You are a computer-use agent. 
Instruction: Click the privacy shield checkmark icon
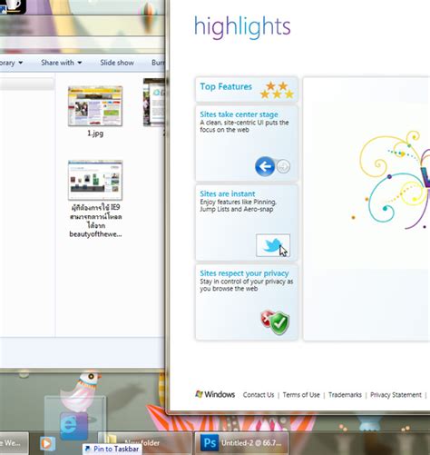coord(276,322)
